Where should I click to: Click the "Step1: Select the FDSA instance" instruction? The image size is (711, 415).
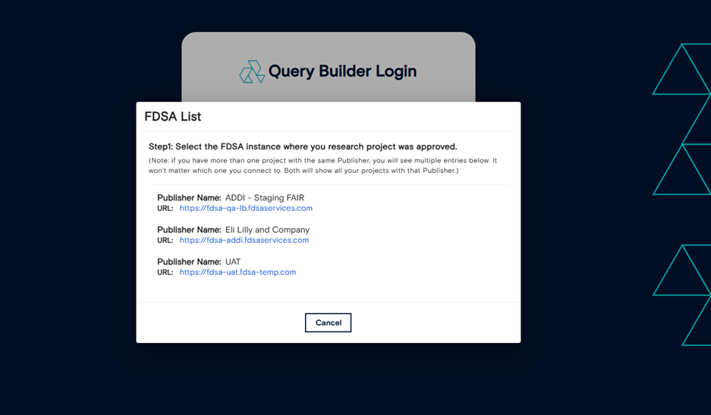[x=303, y=146]
